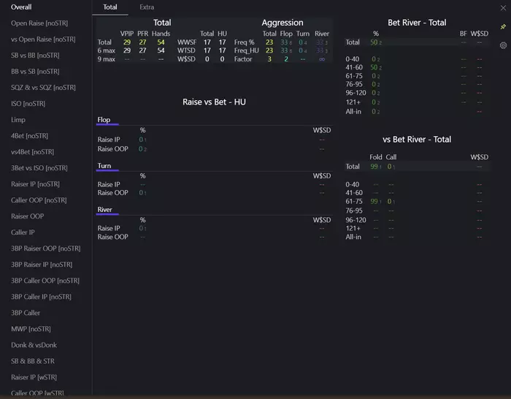Viewport: 511px width, 399px height.
Task: Select Caller OOP [noSTR]
Action: 39,200
